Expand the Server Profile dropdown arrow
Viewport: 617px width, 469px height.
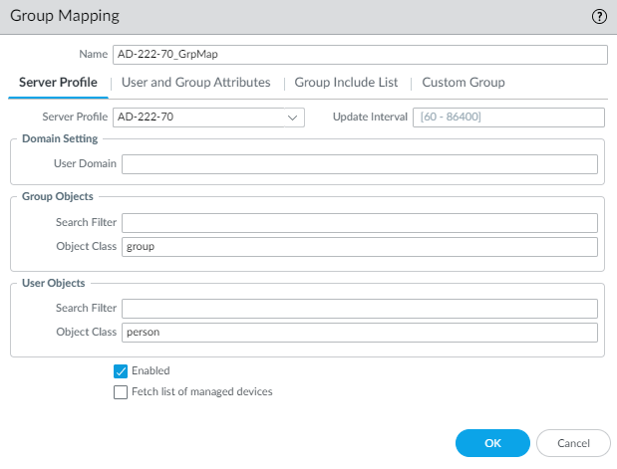(293, 117)
